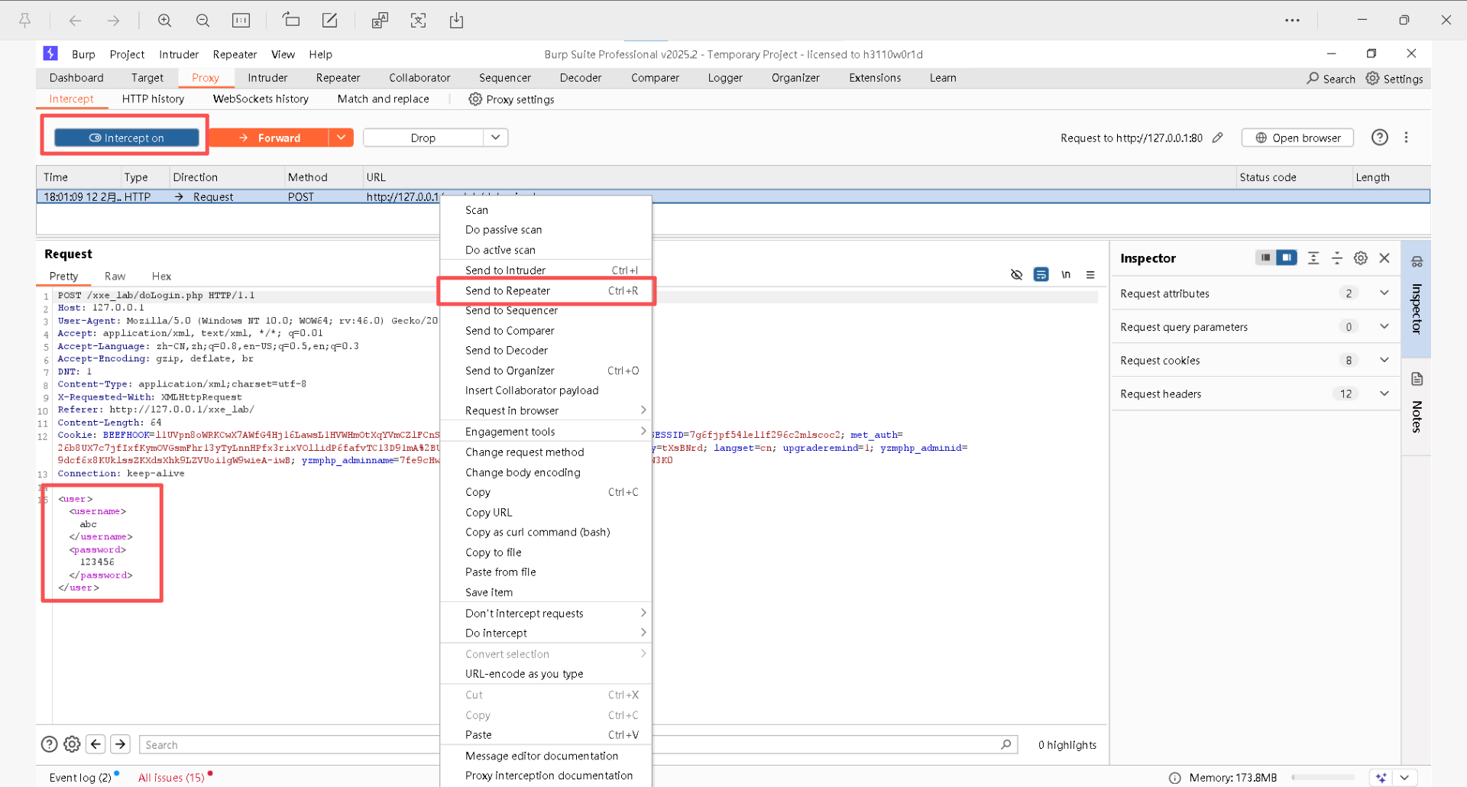Image resolution: width=1467 pixels, height=787 pixels.
Task: Choose Send to Repeater from context menu
Action: (546, 291)
